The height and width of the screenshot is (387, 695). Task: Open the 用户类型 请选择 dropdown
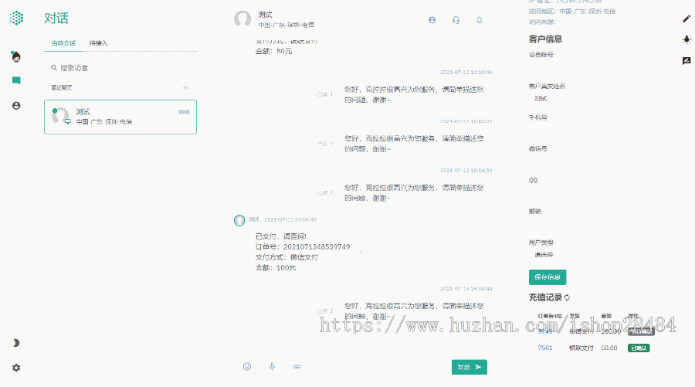[598, 255]
